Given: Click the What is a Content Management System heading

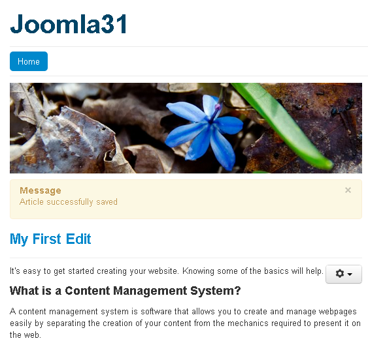Looking at the screenshot, I should 125,291.
